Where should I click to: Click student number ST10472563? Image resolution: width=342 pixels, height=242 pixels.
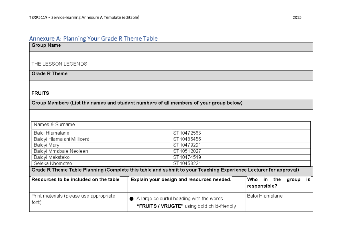point(187,133)
